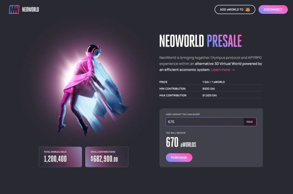Click the NEOWORLD PRESALE heading
The height and width of the screenshot is (194, 293).
(x=200, y=41)
